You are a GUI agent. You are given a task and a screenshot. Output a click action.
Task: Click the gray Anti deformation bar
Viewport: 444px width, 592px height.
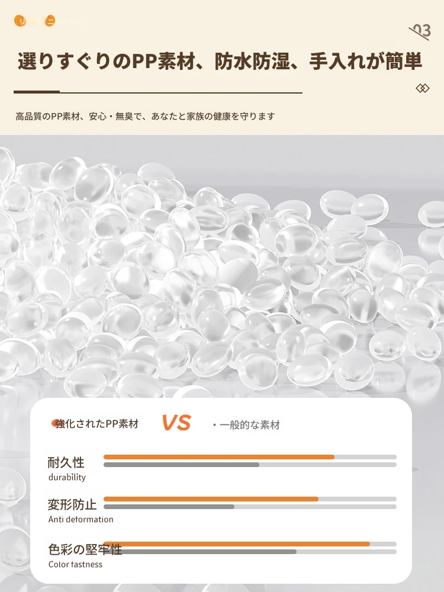click(169, 507)
